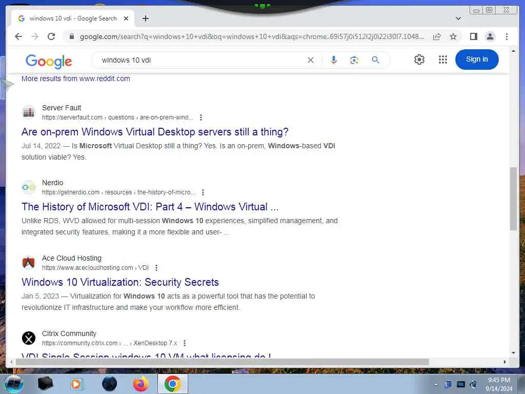Open Chrome side panel

(x=473, y=36)
